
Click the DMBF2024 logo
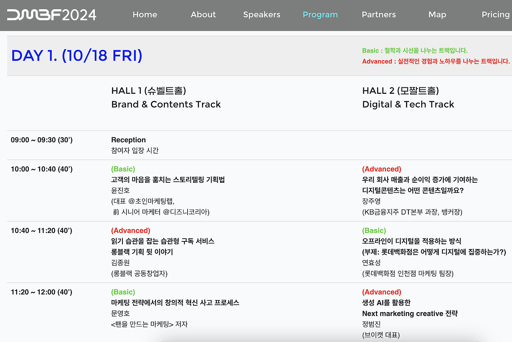[x=51, y=15]
